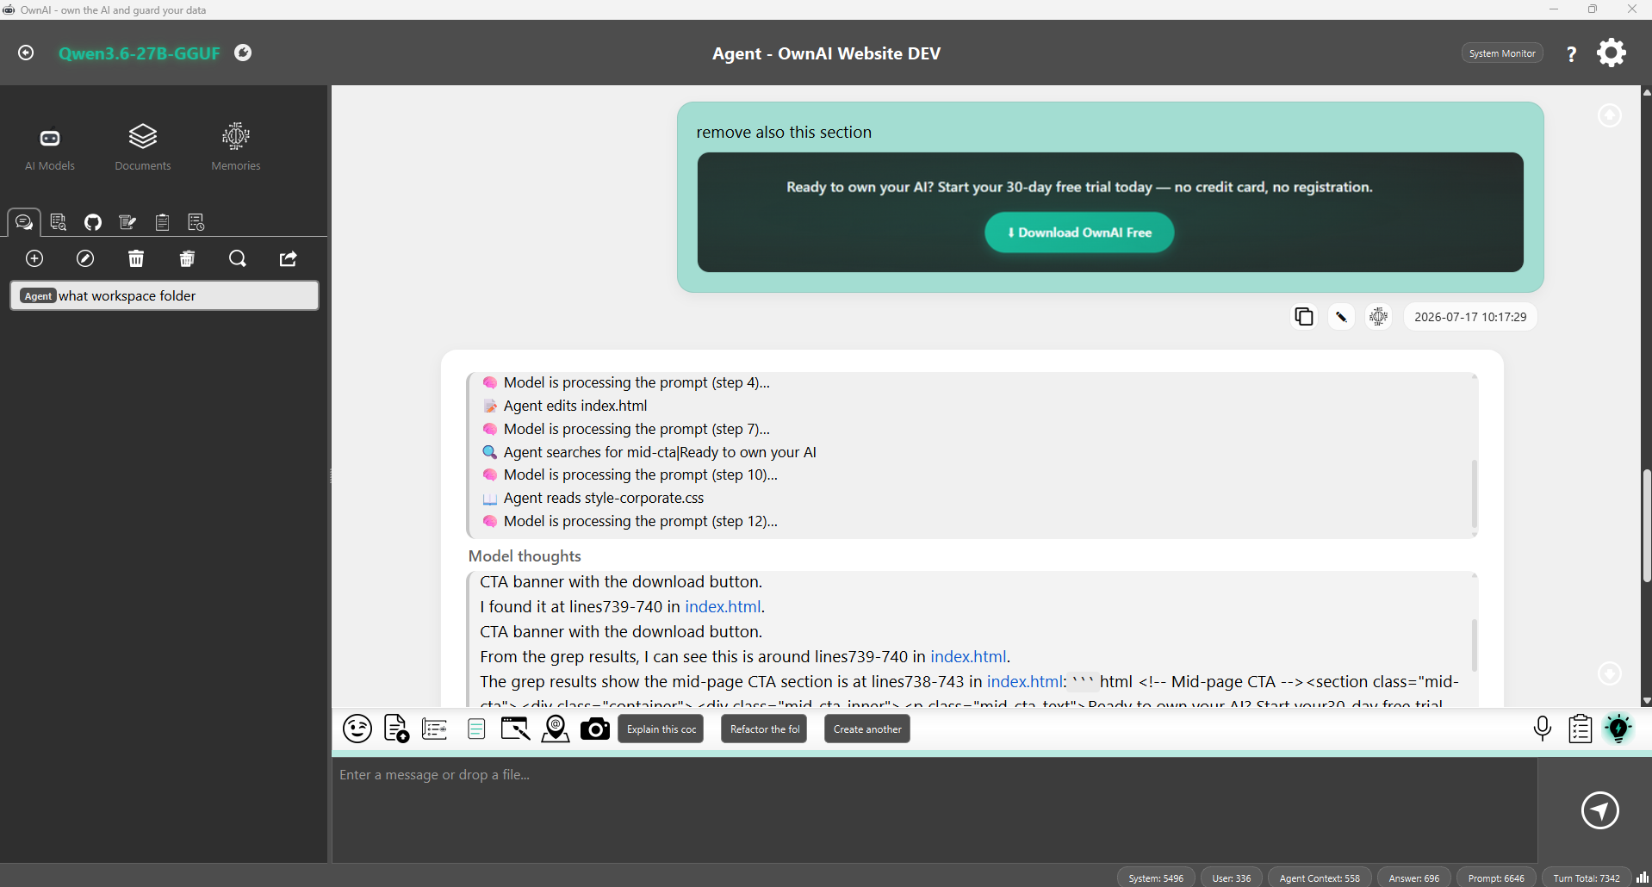Open the emoji picker with winking face
This screenshot has height=887, width=1652.
click(357, 729)
